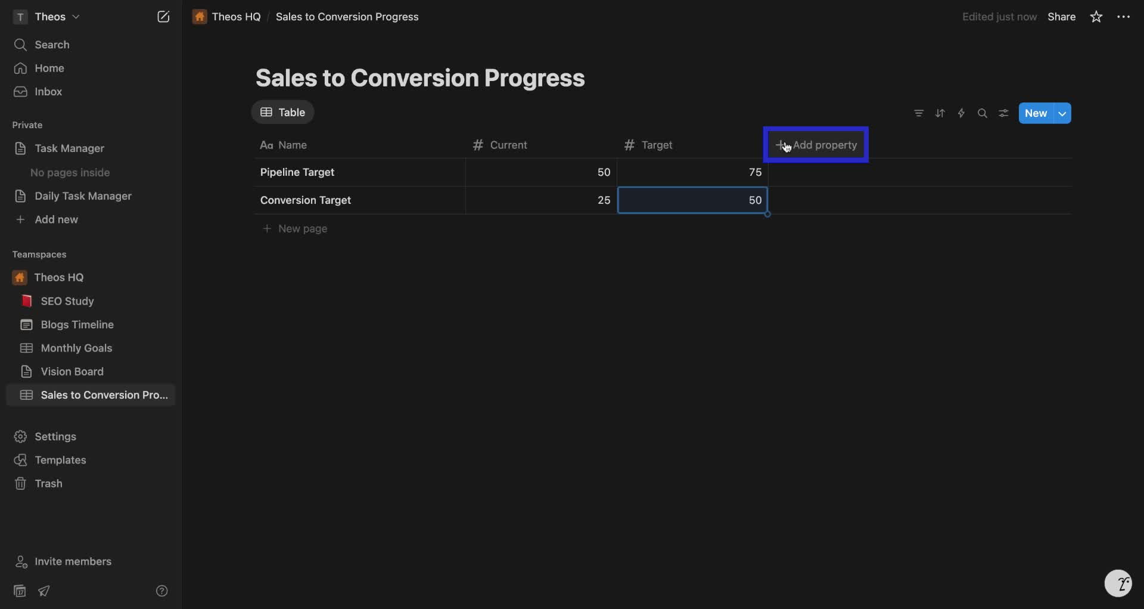Screen dimensions: 1144x609
Task: Toggle the Inbox in the sidebar
Action: pos(48,91)
